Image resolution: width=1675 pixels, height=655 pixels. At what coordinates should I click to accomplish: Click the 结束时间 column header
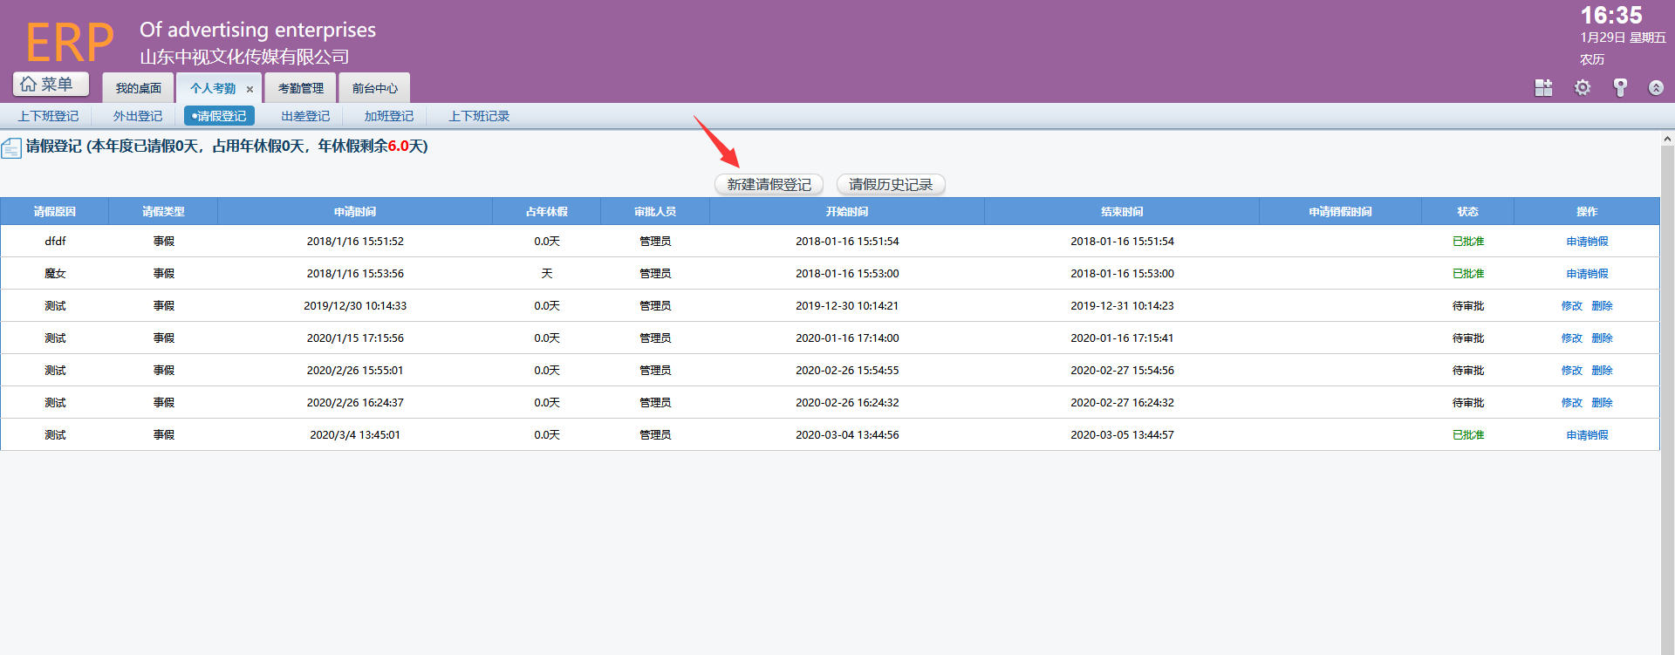coord(1122,212)
